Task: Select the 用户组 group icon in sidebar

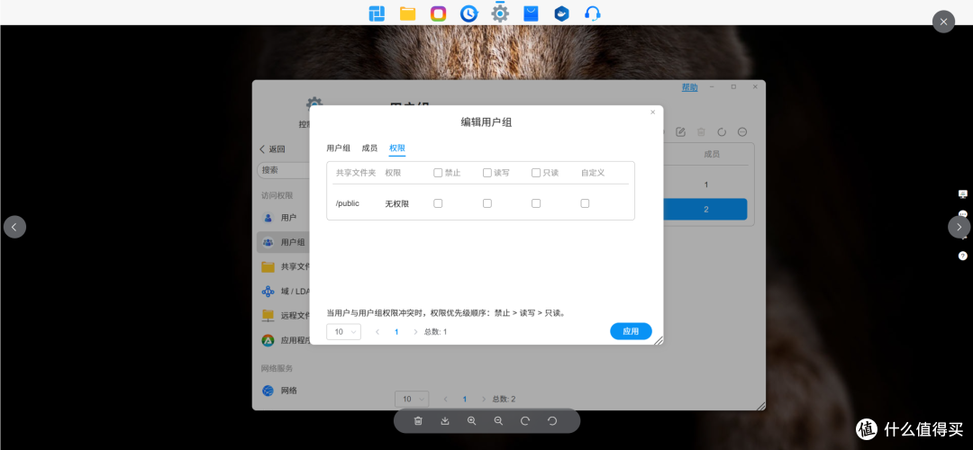Action: (x=268, y=242)
